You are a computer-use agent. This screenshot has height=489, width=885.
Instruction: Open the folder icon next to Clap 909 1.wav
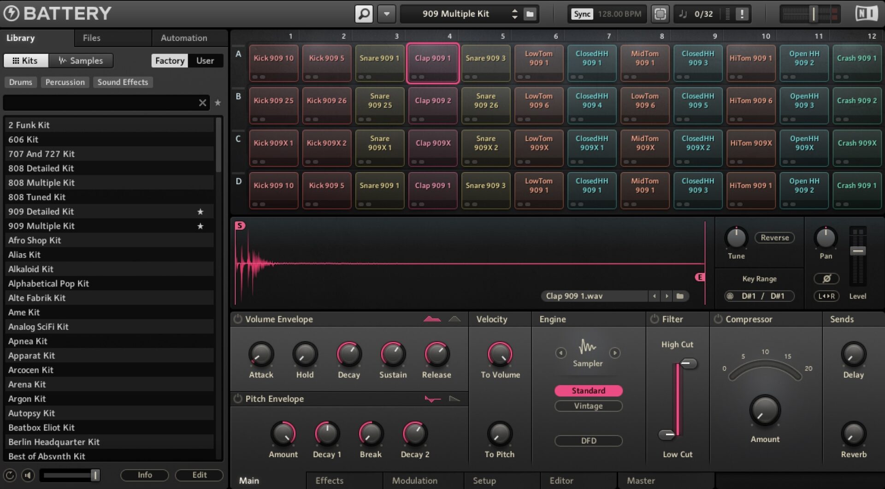680,296
